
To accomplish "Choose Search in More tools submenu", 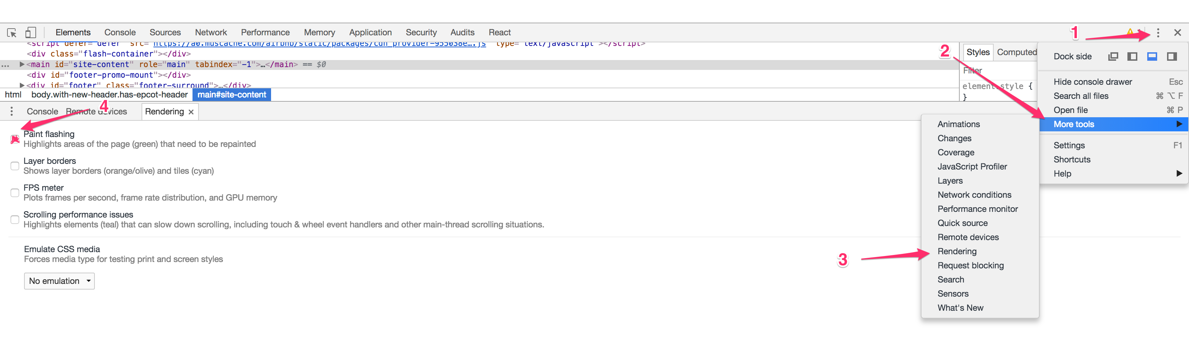I will click(980, 280).
